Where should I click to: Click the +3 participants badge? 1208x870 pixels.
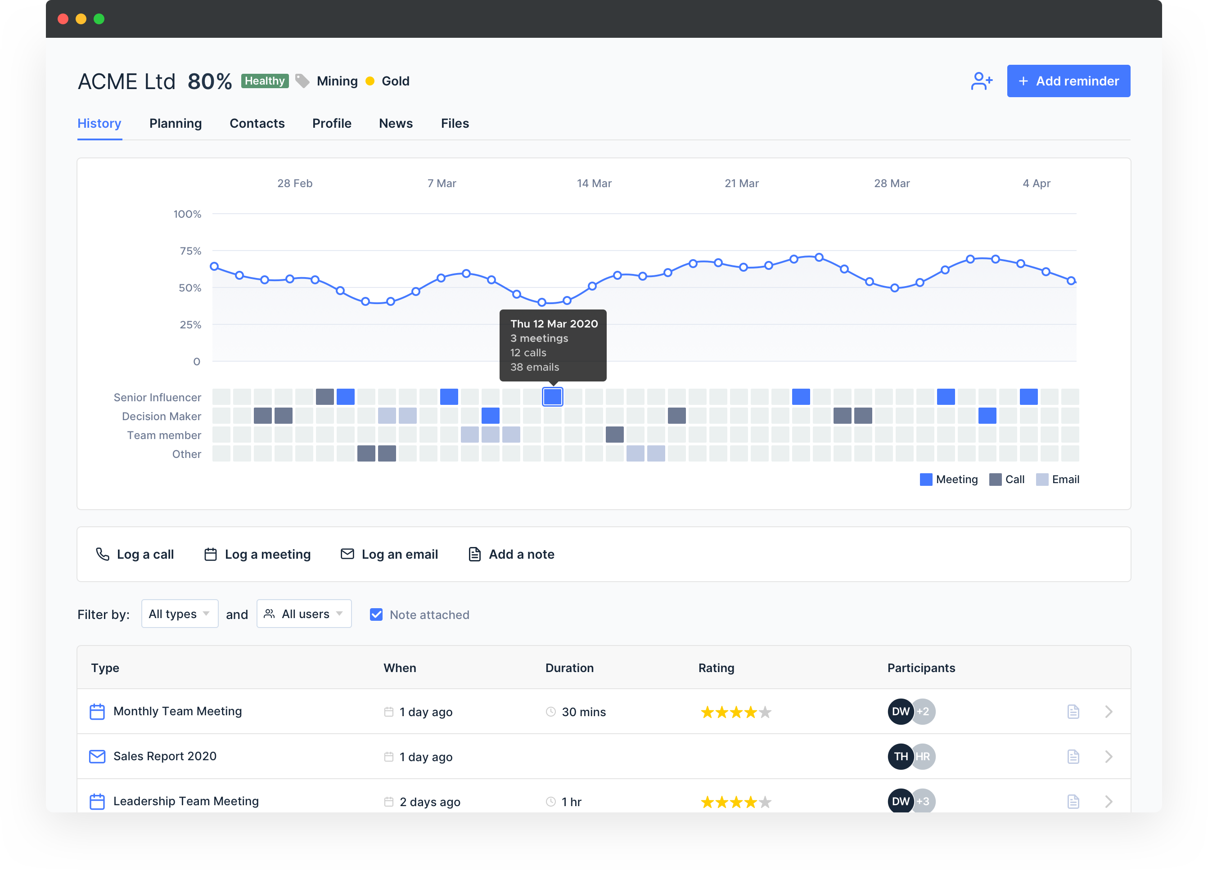coord(924,801)
